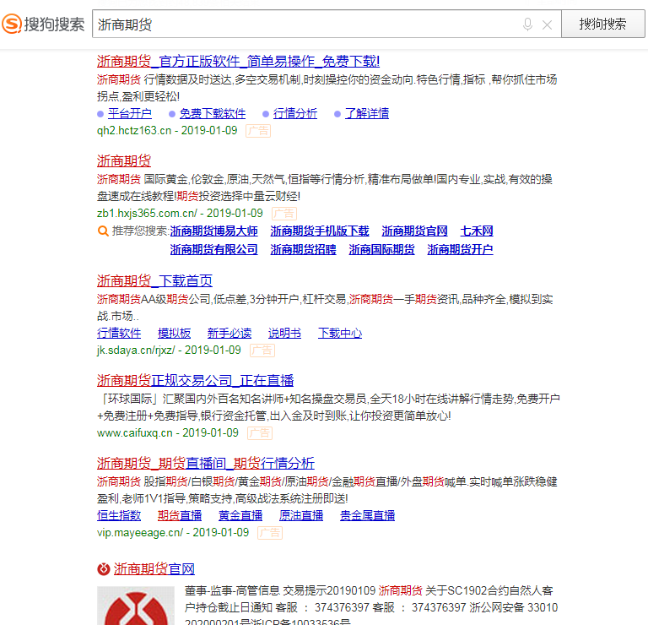Open result 浙商期货_下载首页
The height and width of the screenshot is (625, 648).
154,281
